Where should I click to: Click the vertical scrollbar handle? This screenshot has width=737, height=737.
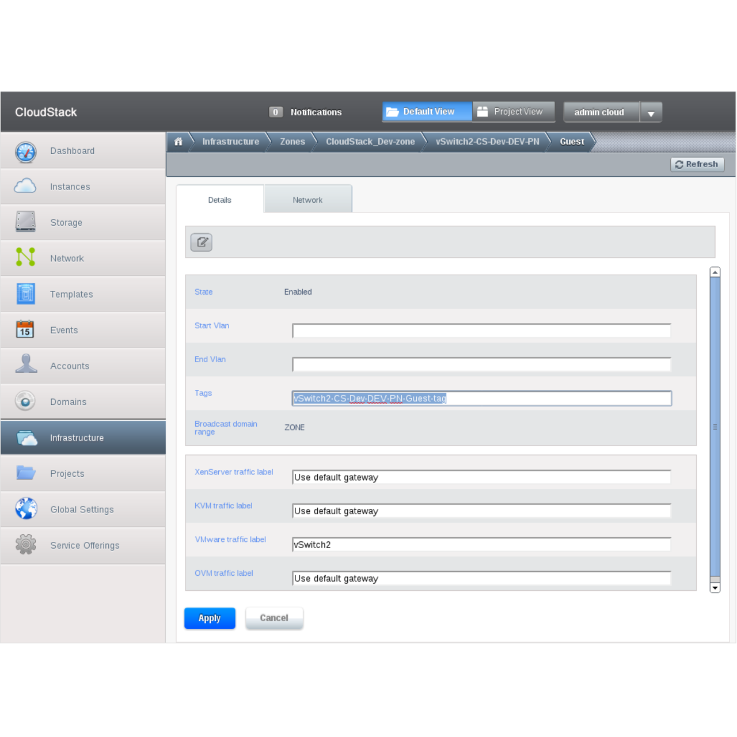pyautogui.click(x=715, y=427)
